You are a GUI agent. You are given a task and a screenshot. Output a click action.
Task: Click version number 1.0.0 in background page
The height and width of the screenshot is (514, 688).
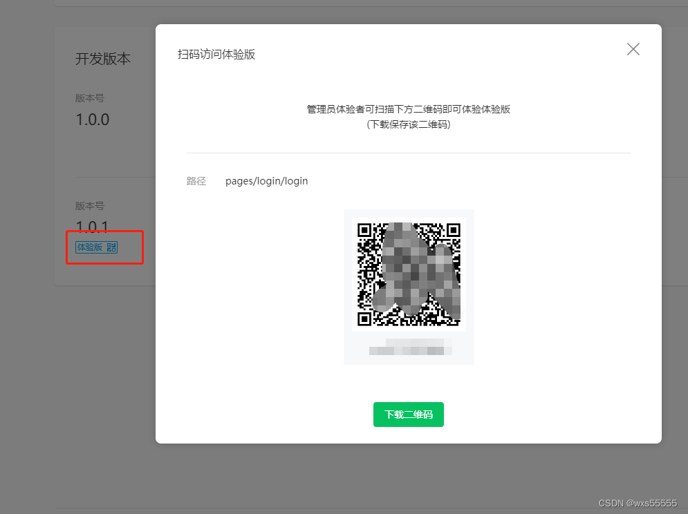click(93, 120)
